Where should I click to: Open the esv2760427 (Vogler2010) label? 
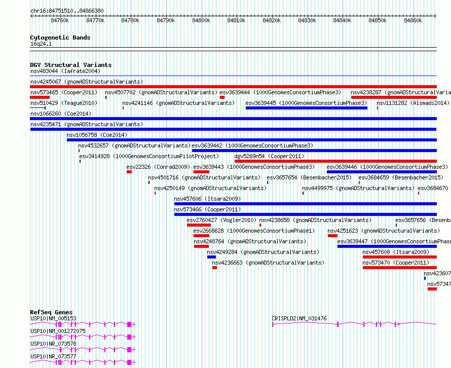(x=221, y=220)
